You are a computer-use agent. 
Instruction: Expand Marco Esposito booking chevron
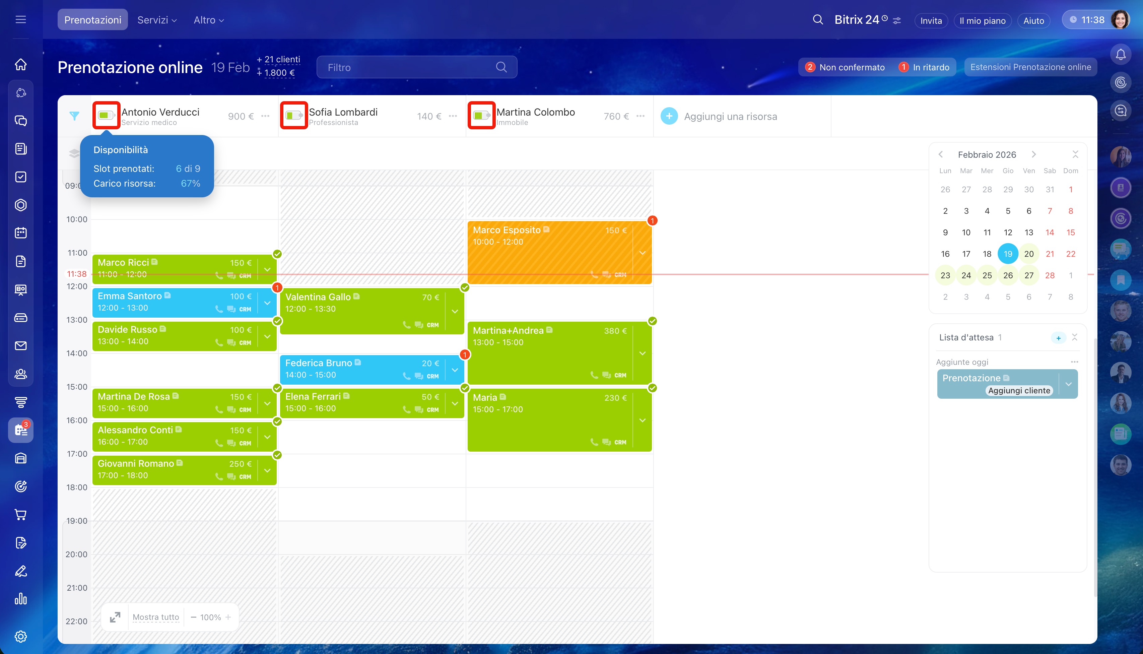[642, 253]
